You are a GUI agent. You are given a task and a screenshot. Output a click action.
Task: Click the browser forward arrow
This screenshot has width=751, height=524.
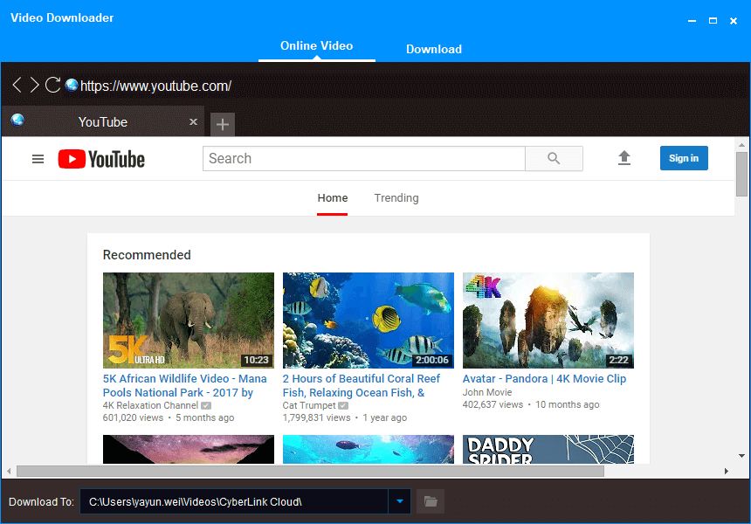[34, 85]
